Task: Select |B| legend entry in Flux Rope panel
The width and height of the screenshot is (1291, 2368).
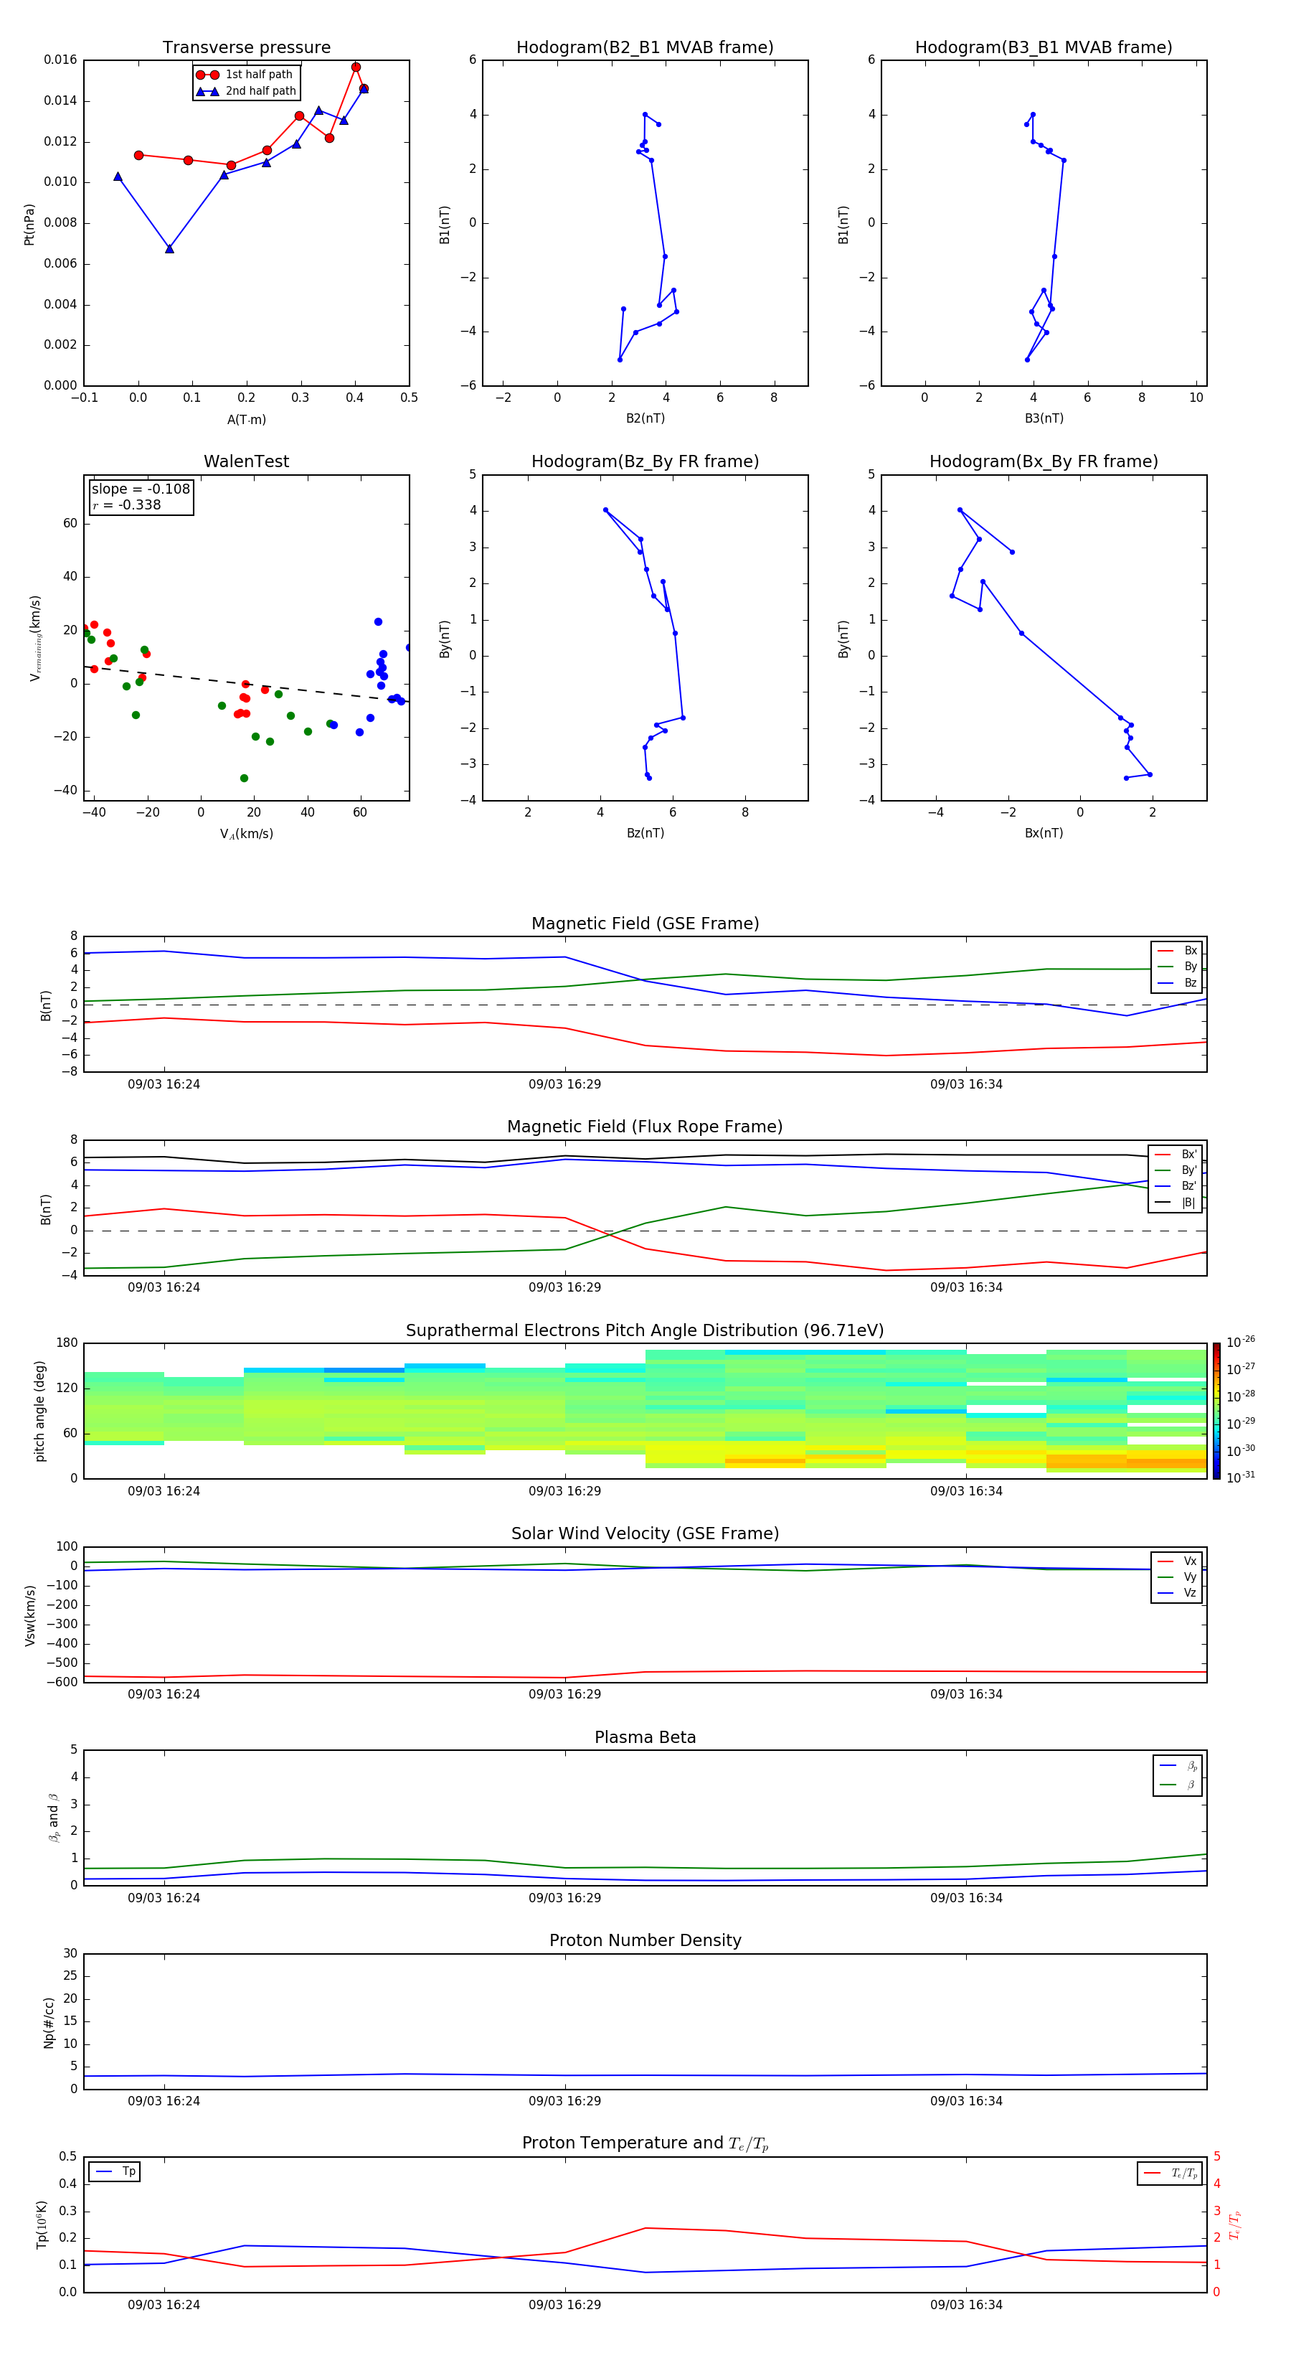Action: pos(1176,1203)
